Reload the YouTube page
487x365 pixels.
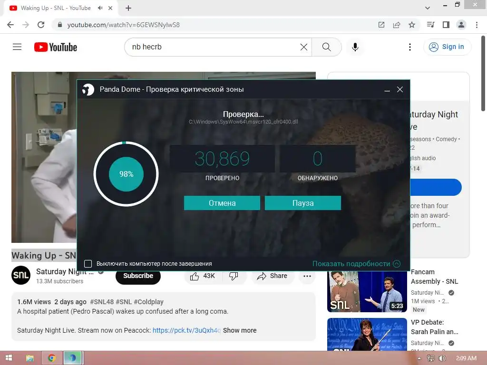41,25
